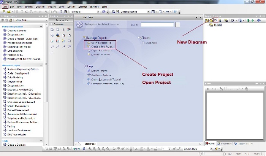Open the default layout combo box
Screen dimensions: 266x156
85,11
